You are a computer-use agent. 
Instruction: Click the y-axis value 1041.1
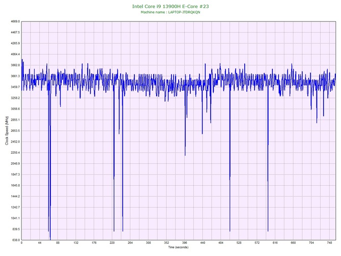(15, 218)
